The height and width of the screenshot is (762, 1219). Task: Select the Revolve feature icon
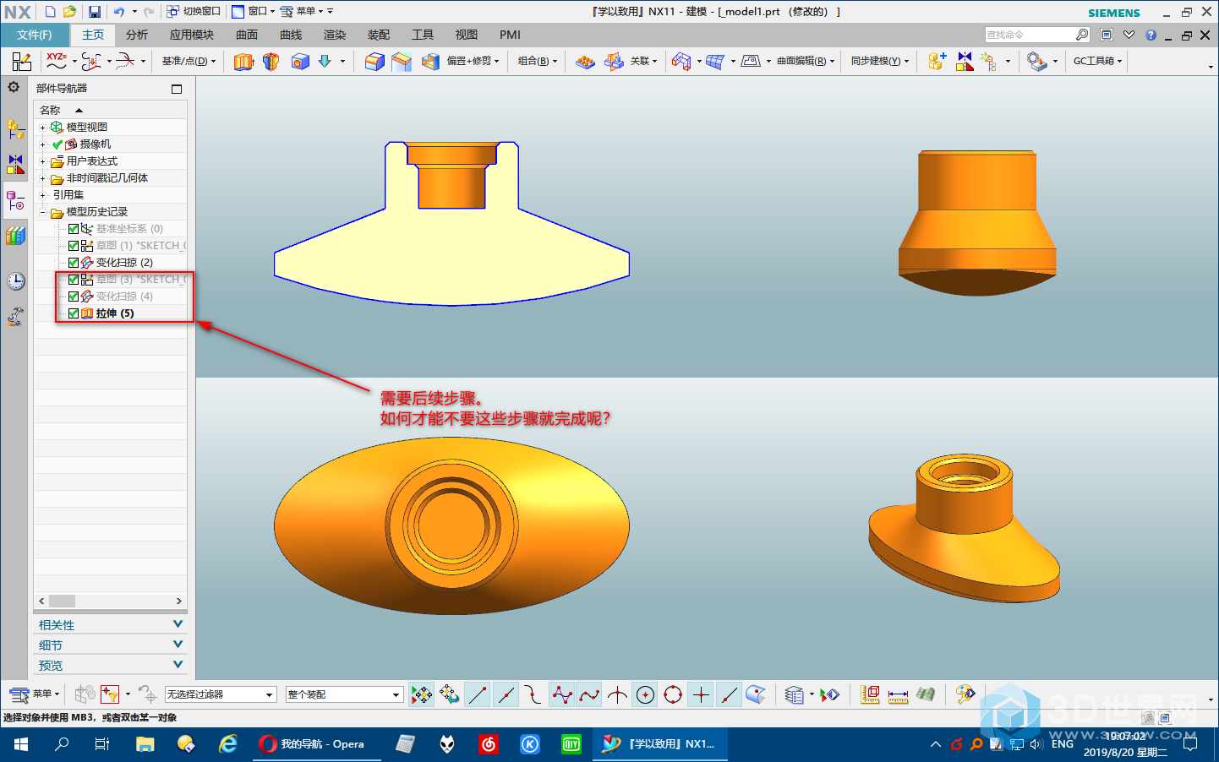tap(271, 61)
